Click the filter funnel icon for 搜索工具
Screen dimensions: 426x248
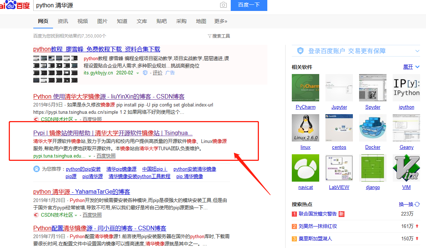tap(210, 36)
